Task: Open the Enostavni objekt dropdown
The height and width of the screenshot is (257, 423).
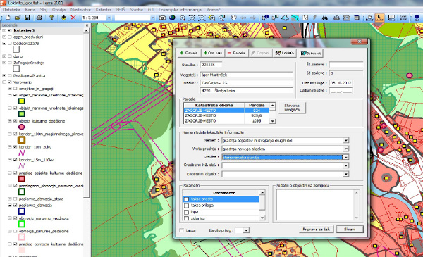Action: (x=346, y=174)
